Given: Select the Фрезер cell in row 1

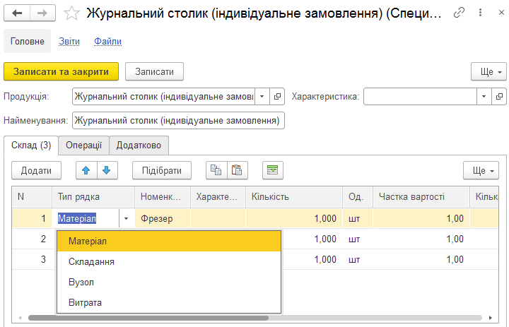Looking at the screenshot, I should [163, 219].
